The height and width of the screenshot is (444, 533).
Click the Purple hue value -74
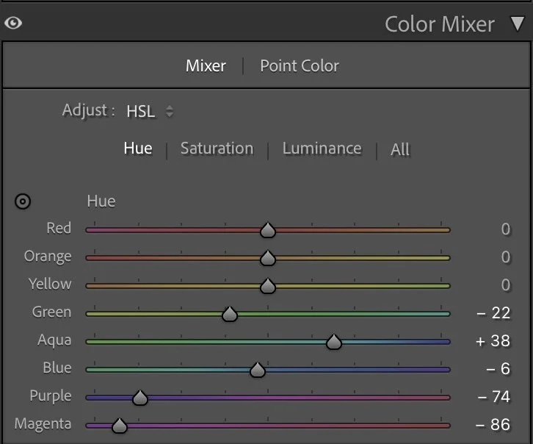click(494, 397)
